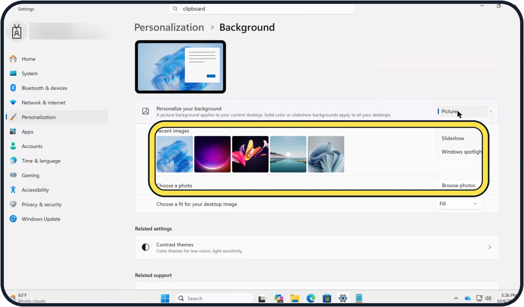Show hidden icons tray chevron
Screen dimensions: 524x307
coord(456,298)
